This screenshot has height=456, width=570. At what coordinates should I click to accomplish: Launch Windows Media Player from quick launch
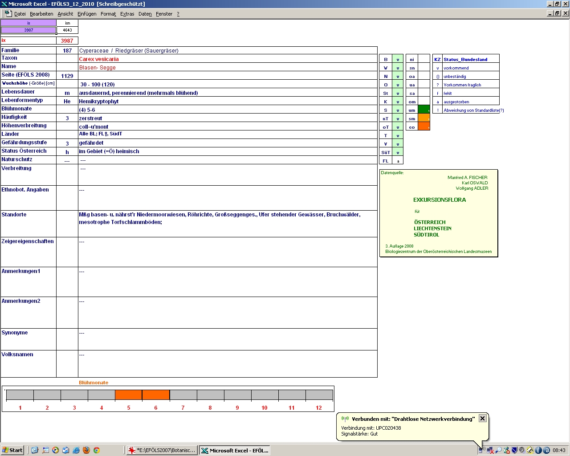click(x=55, y=450)
